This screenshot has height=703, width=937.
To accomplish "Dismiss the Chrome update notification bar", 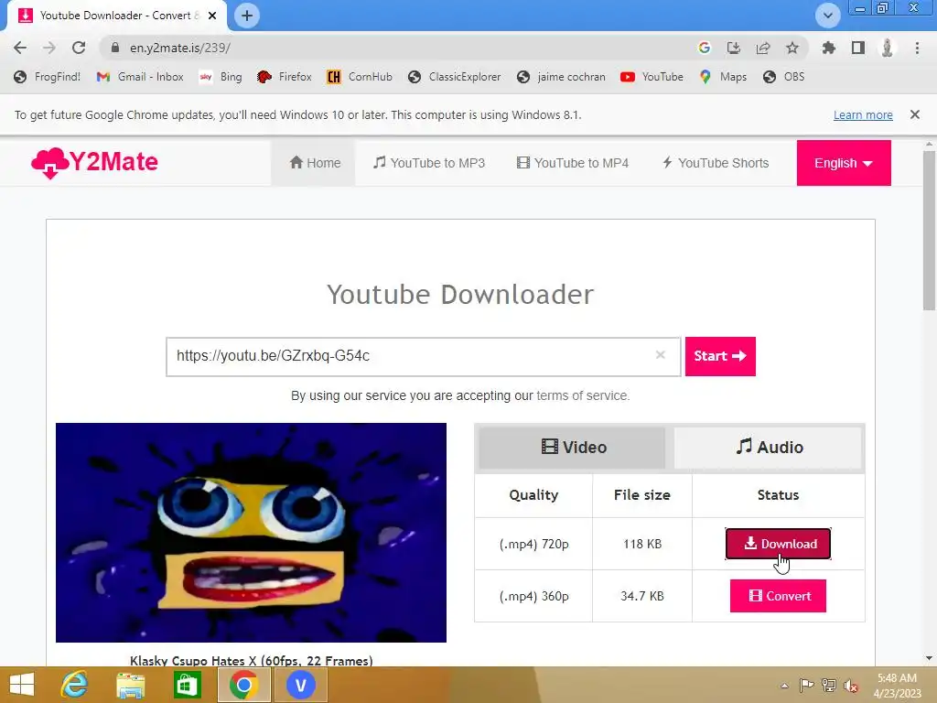I will click(915, 114).
